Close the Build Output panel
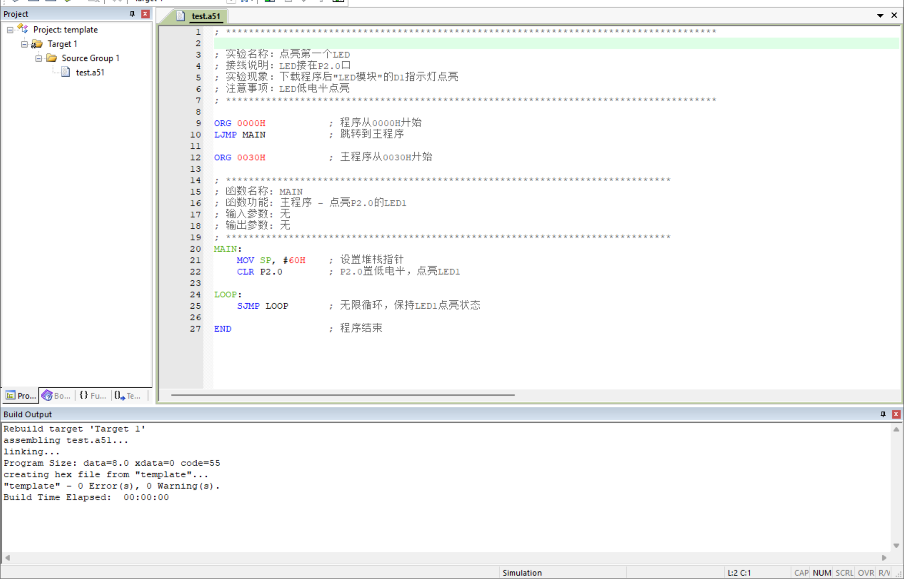The height and width of the screenshot is (579, 904). point(896,414)
